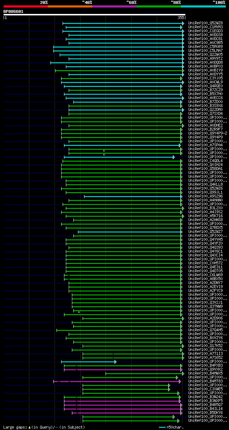Viewport: 229px width, 430px height.
Task: Select the BP086601 query label
Action: coord(14,11)
